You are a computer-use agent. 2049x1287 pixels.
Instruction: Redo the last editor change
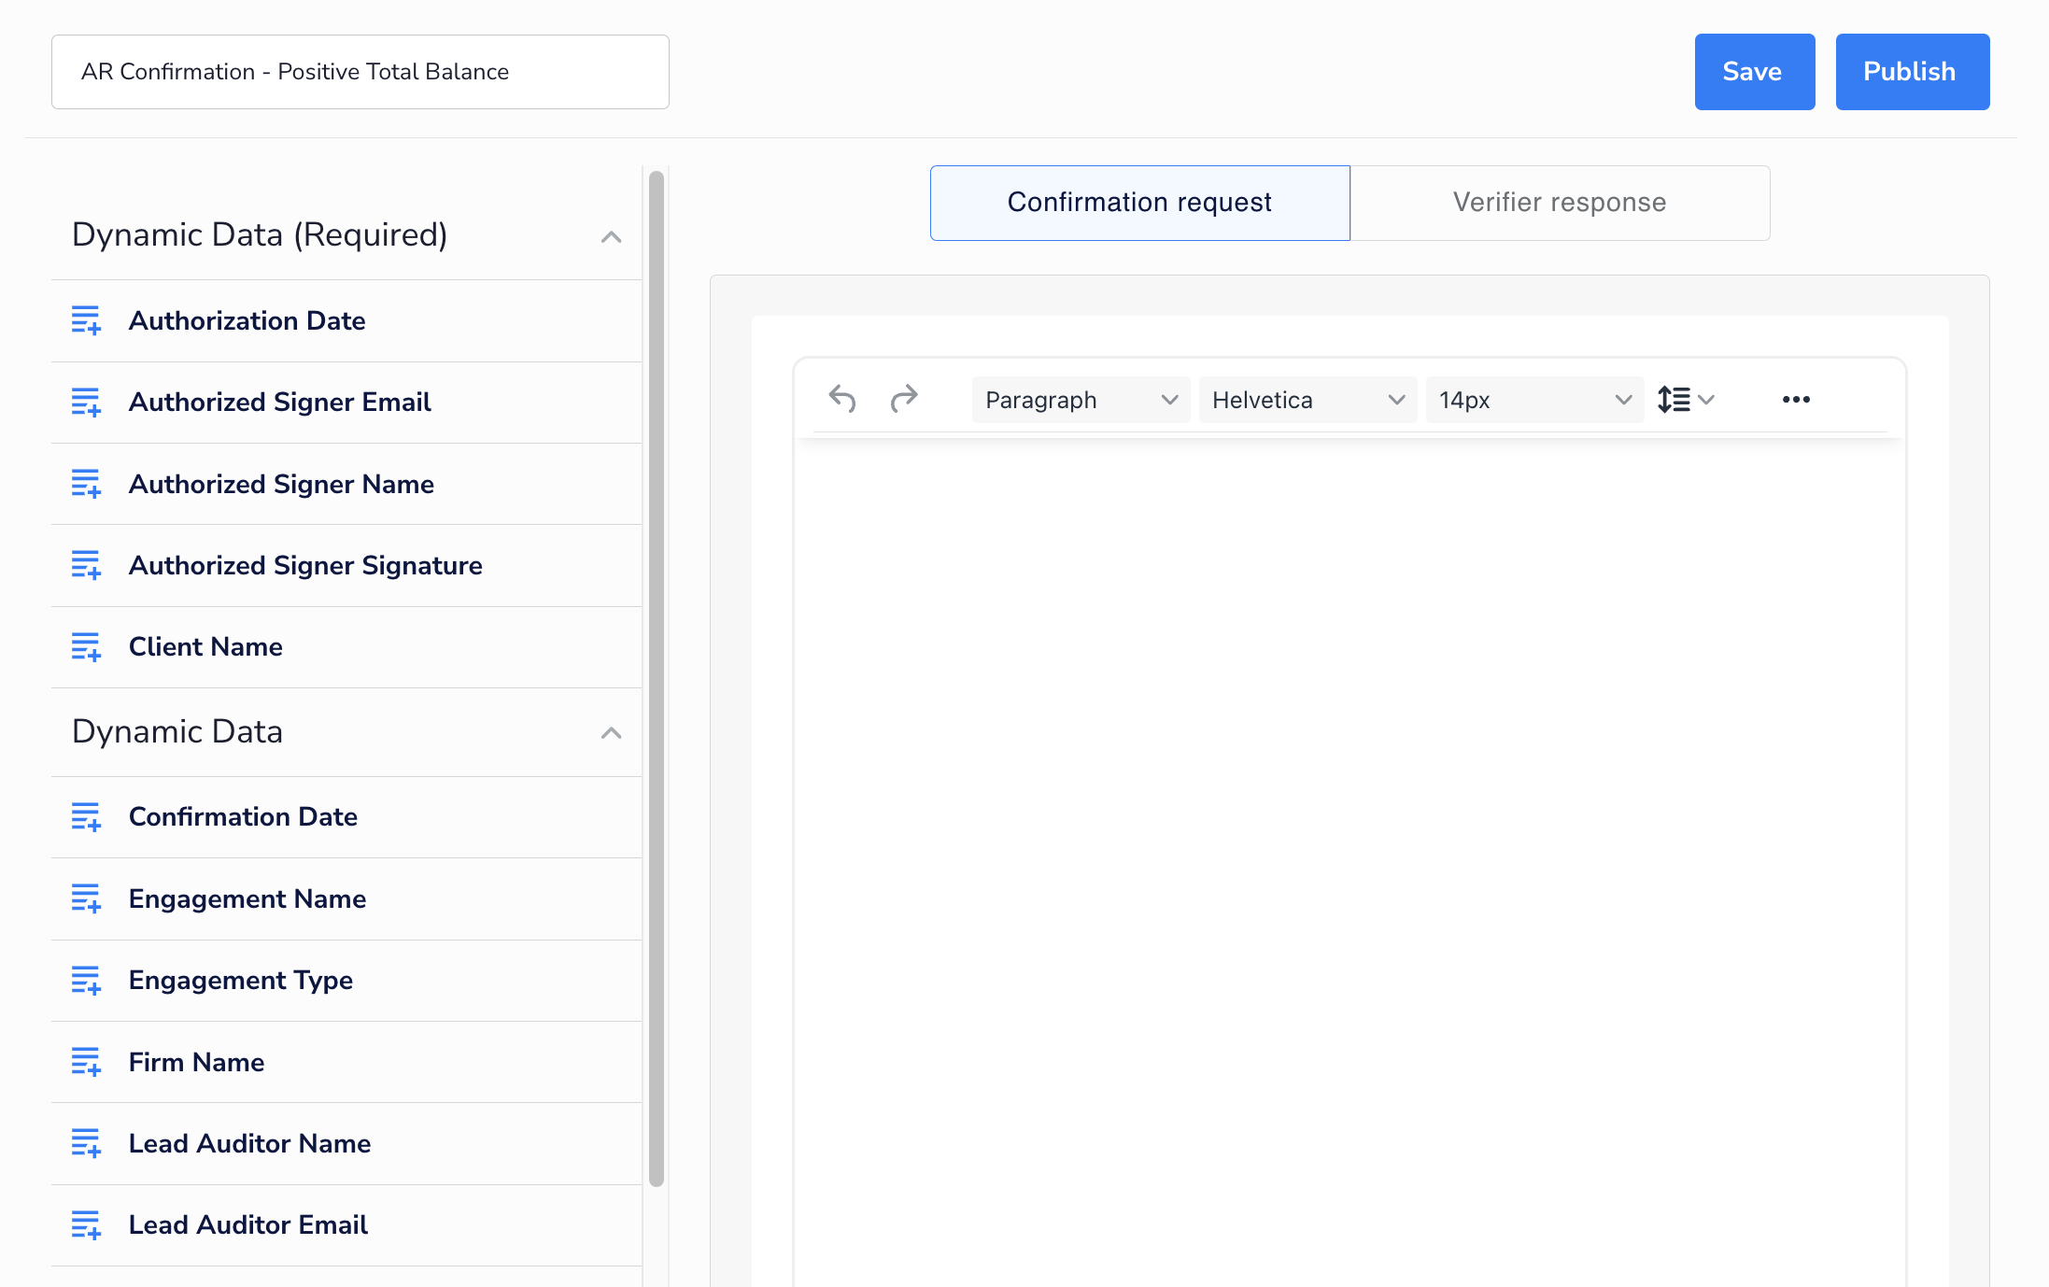click(904, 400)
